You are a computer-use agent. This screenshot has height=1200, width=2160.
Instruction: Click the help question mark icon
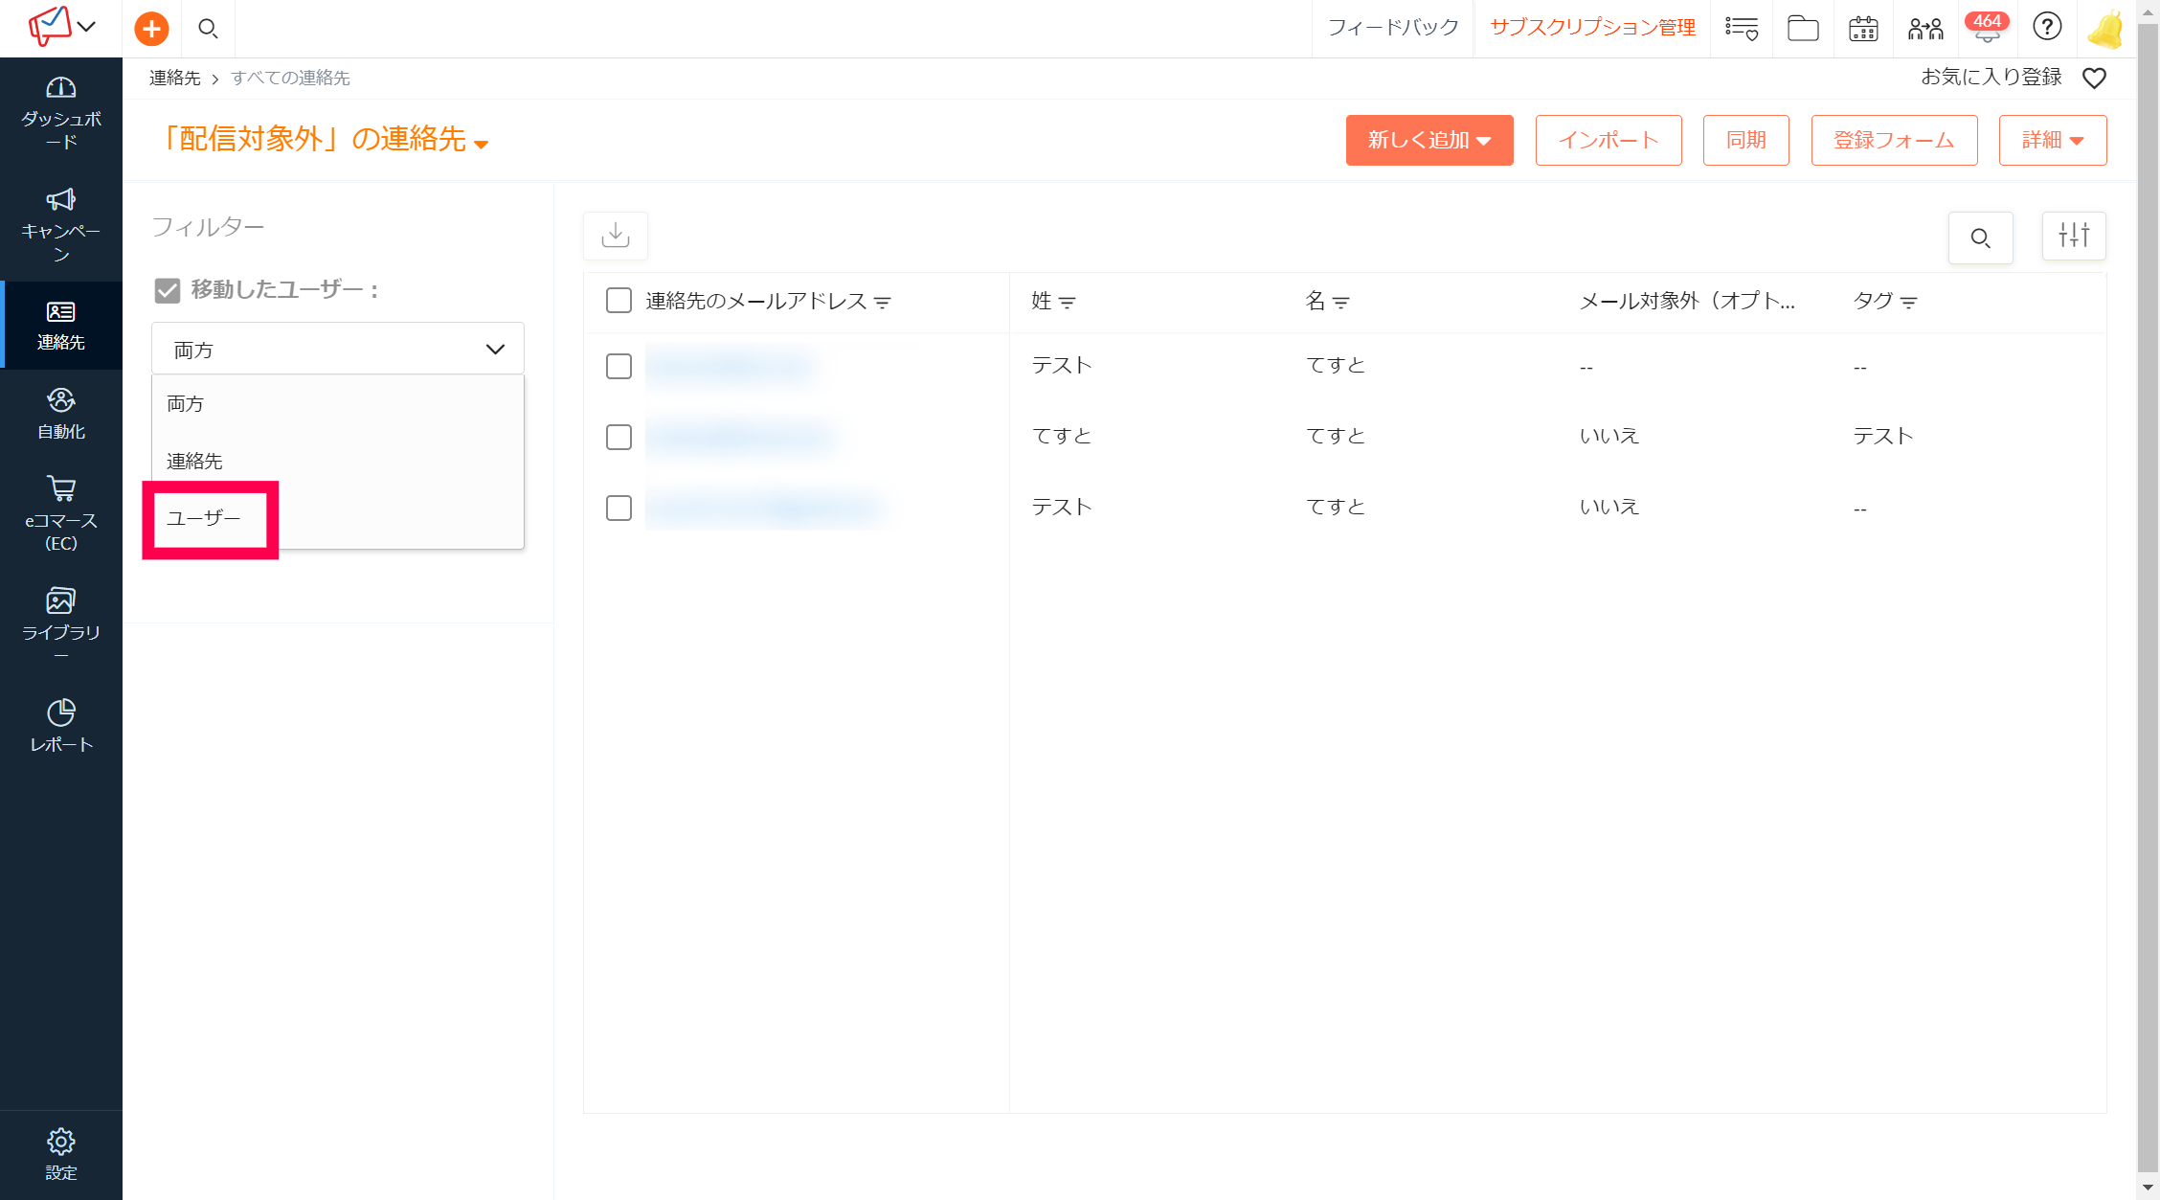tap(2046, 27)
